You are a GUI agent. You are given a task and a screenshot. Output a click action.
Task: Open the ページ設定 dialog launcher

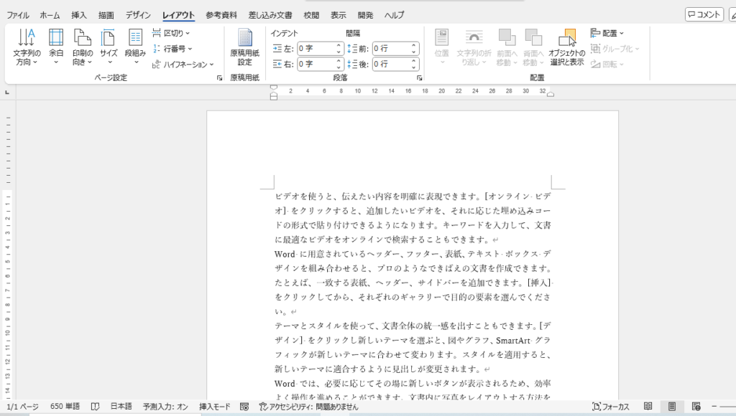pos(219,78)
